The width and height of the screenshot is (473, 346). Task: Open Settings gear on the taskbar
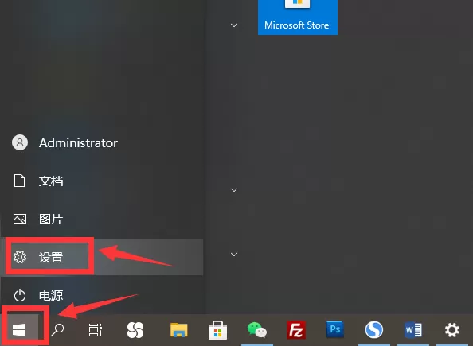452,330
